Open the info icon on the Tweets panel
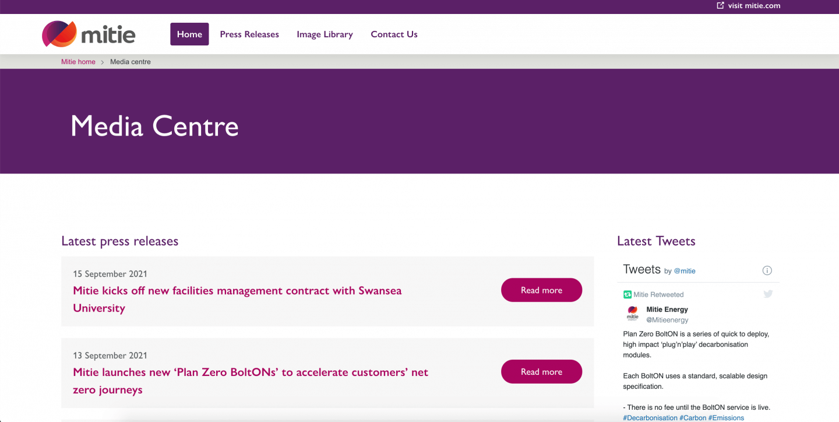This screenshot has height=422, width=839. (767, 270)
